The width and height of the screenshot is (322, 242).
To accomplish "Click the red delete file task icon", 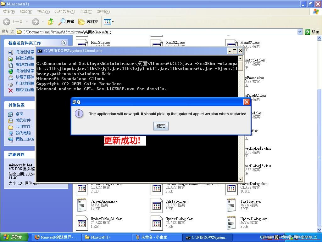I will coord(11,90).
